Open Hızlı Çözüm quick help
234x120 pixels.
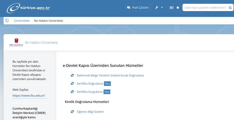138,7
